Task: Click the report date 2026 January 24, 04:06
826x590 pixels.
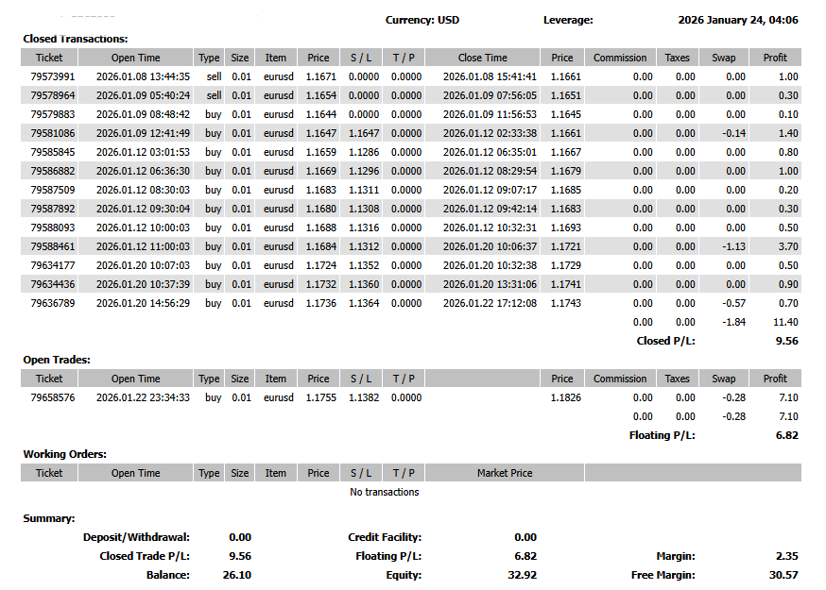Action: (738, 20)
